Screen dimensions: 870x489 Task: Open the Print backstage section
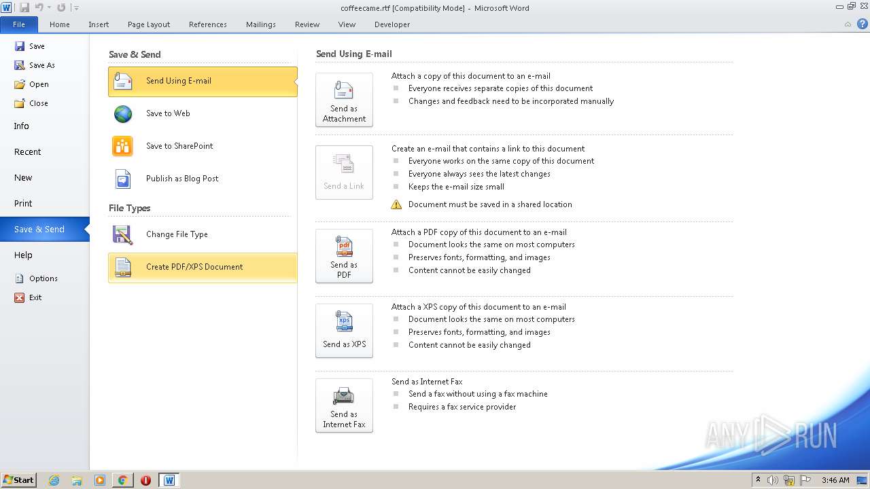[23, 204]
